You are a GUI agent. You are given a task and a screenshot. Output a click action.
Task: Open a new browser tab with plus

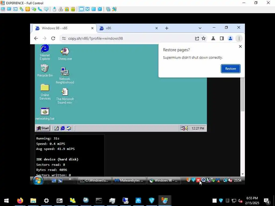pyautogui.click(x=167, y=28)
